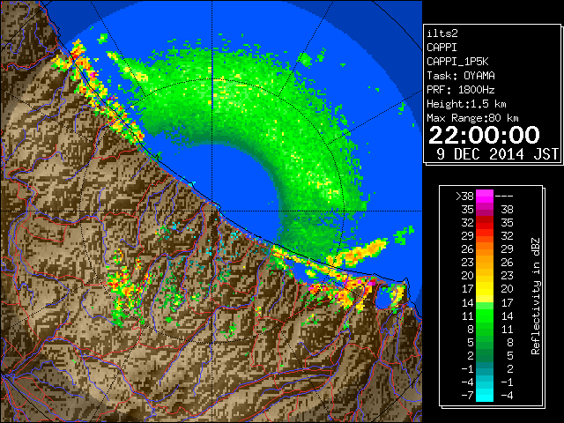Click the 'CAPPI' line below ilts2
The height and width of the screenshot is (423, 564).
point(442,48)
